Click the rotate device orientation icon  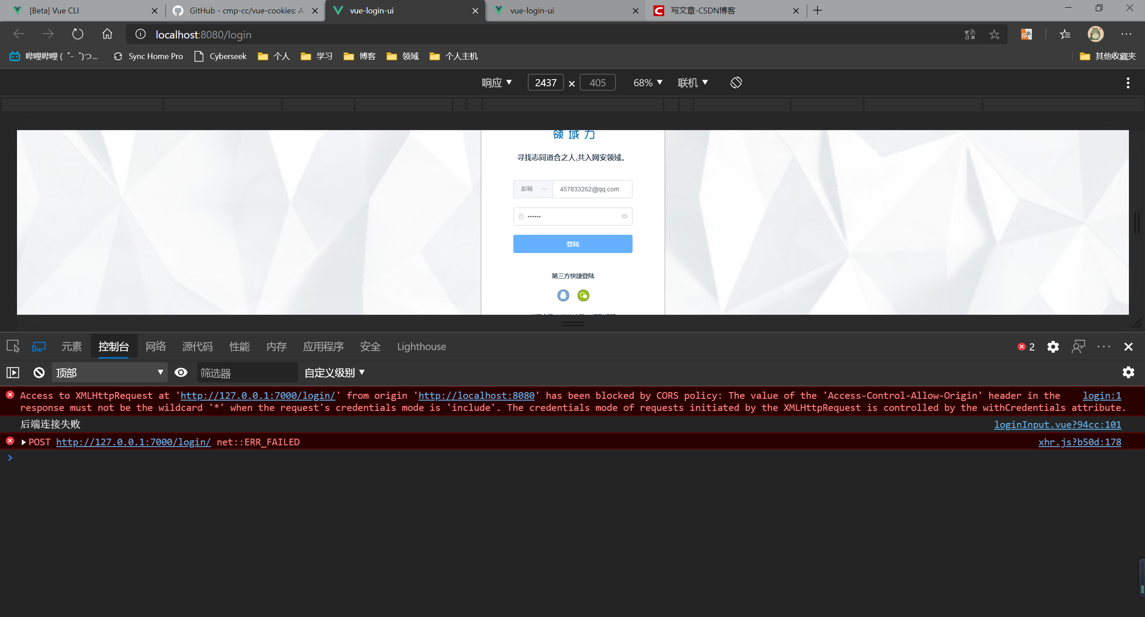[x=736, y=83]
